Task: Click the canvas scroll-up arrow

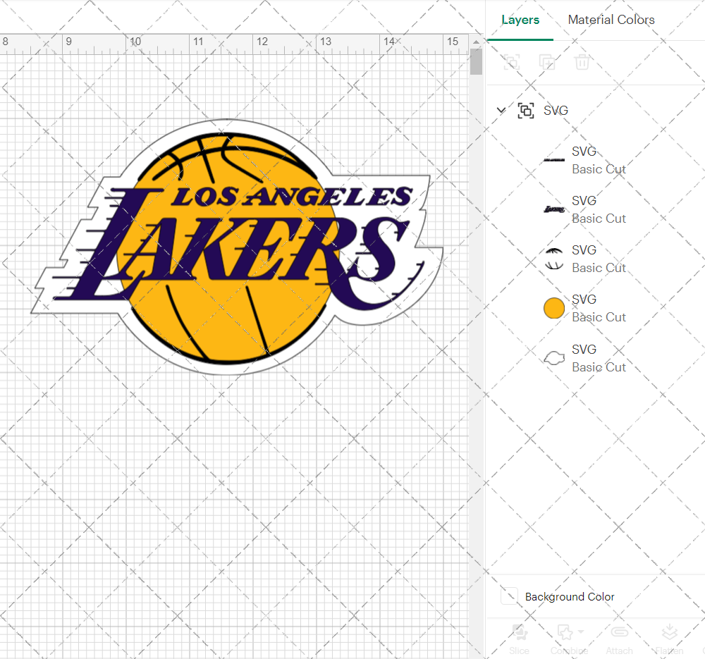Action: [476, 42]
